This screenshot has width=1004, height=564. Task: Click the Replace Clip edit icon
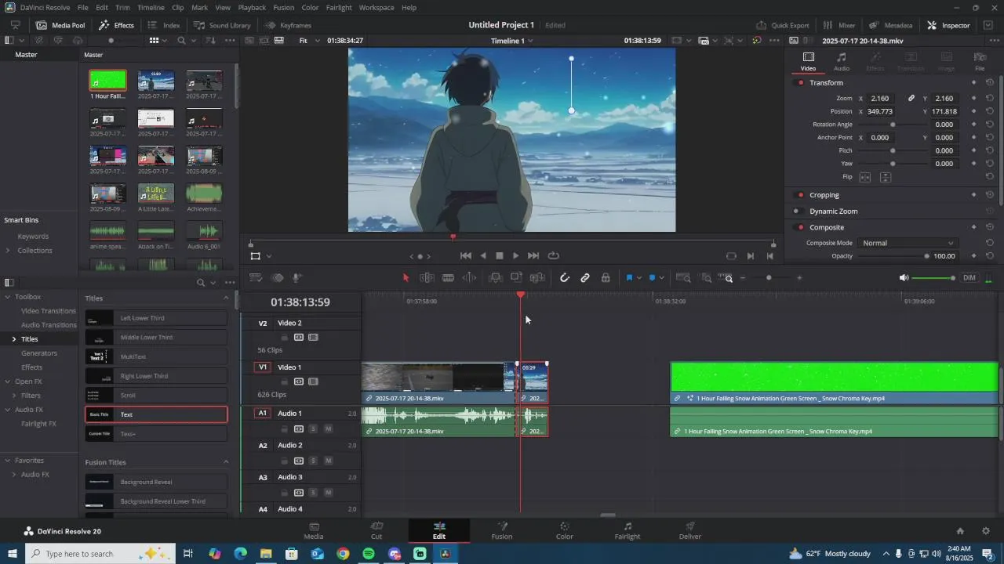537,278
